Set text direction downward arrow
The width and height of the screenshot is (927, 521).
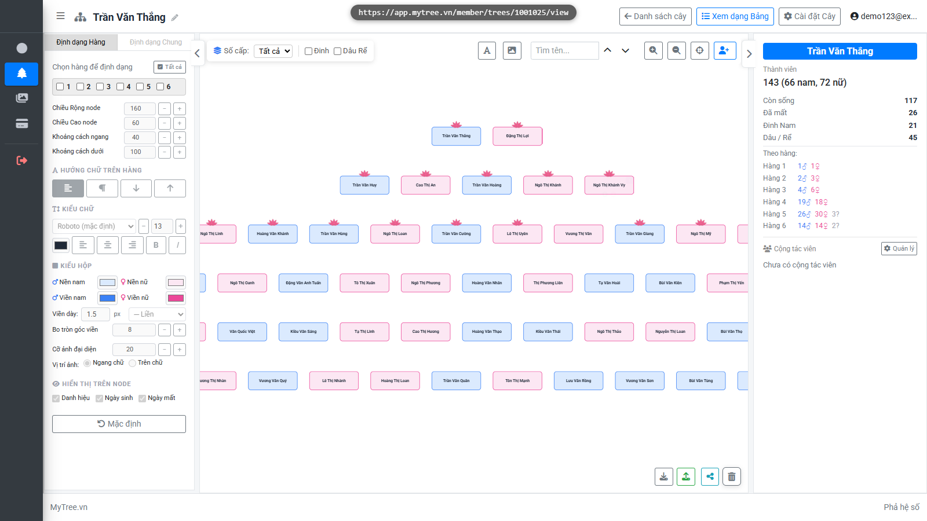coord(136,188)
